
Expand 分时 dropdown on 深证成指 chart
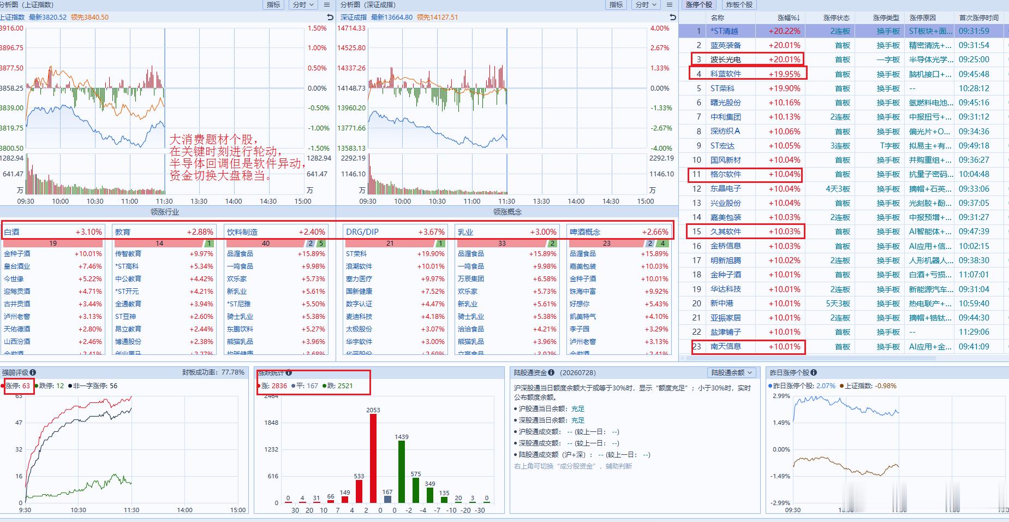coord(646,4)
